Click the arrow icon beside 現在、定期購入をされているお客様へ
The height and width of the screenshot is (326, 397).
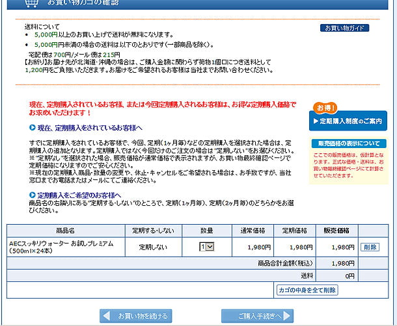(33, 128)
